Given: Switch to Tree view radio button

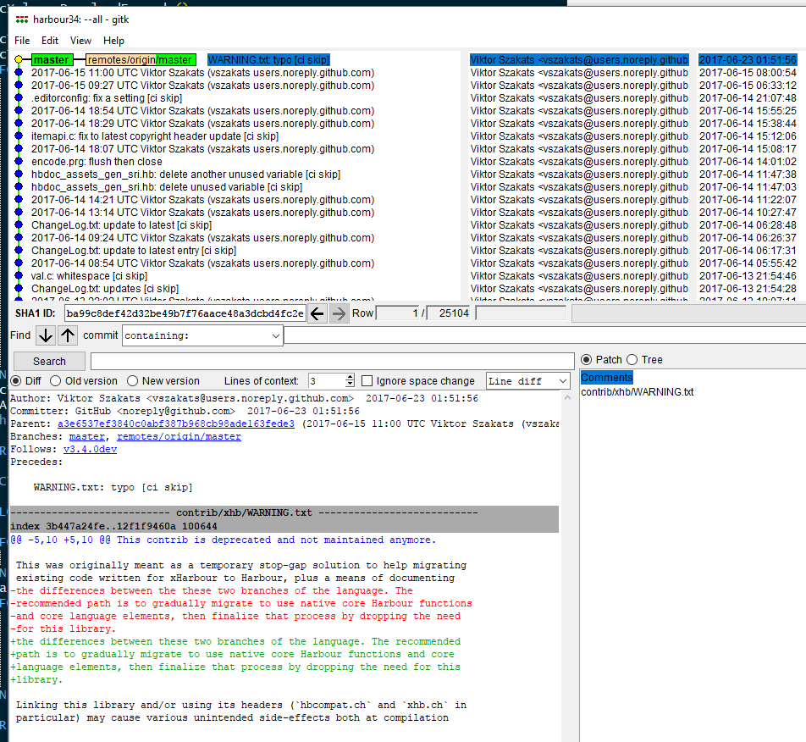Looking at the screenshot, I should pyautogui.click(x=632, y=360).
